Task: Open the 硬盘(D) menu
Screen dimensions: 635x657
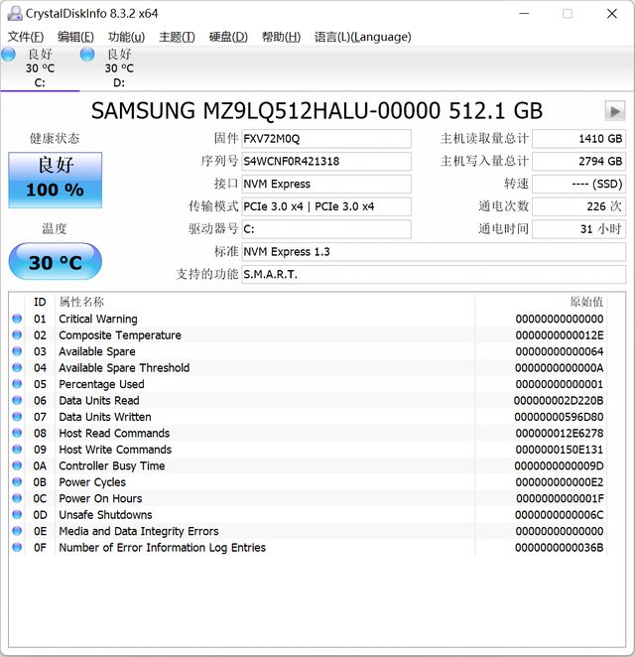Action: click(x=228, y=37)
